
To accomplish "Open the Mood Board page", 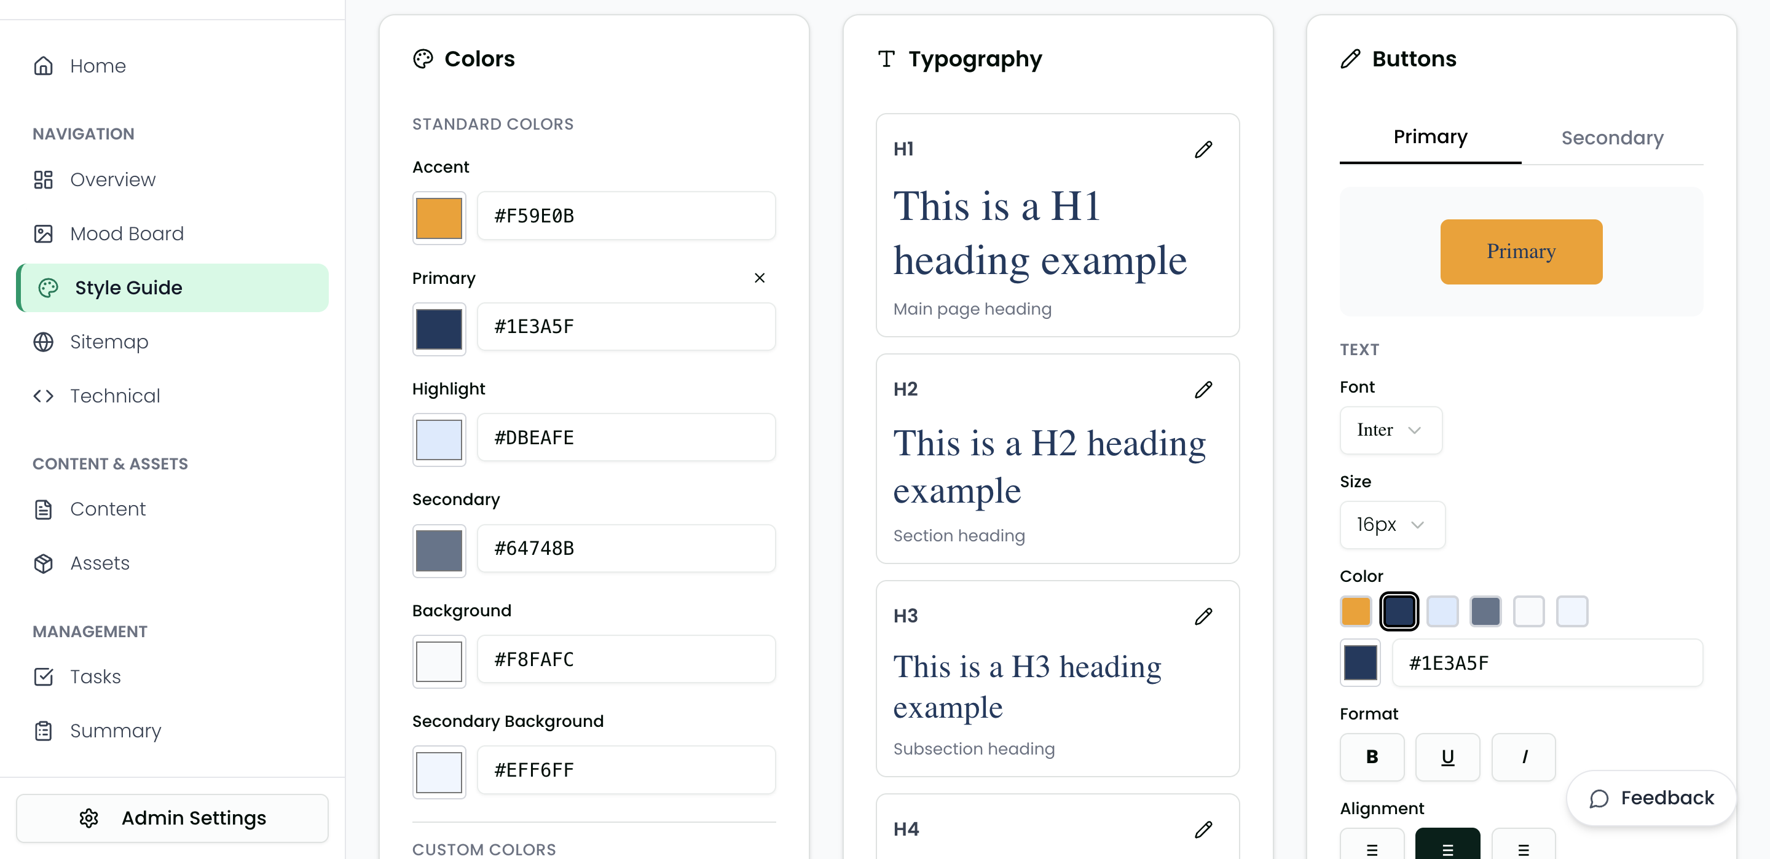I will (x=172, y=233).
